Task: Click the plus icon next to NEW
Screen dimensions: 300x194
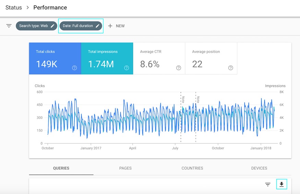Action: [x=110, y=26]
